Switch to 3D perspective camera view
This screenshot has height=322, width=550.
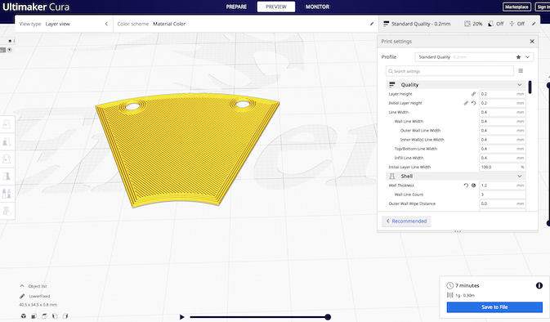tap(24, 316)
